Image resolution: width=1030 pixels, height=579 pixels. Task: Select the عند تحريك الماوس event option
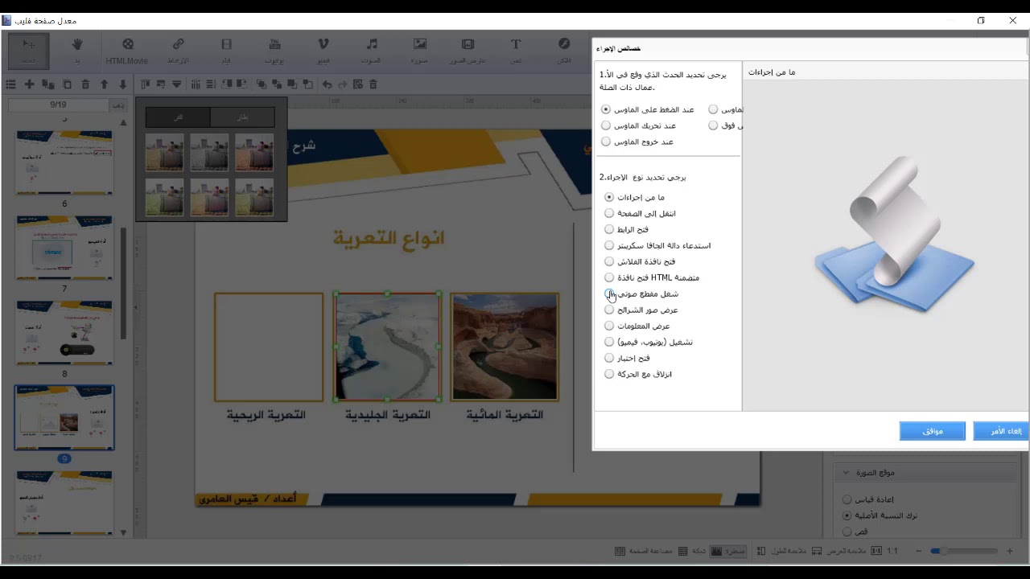click(x=639, y=125)
